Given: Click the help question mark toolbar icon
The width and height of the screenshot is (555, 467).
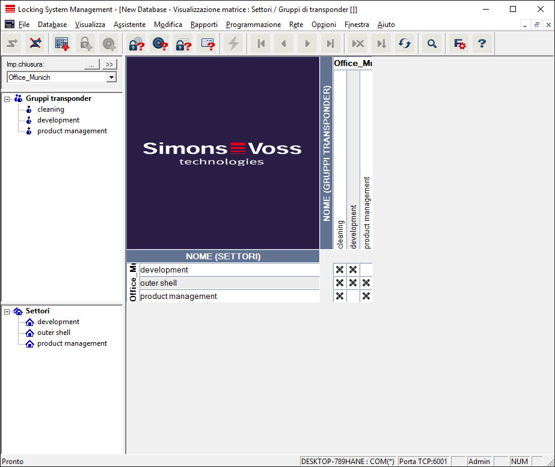Looking at the screenshot, I should tap(482, 44).
